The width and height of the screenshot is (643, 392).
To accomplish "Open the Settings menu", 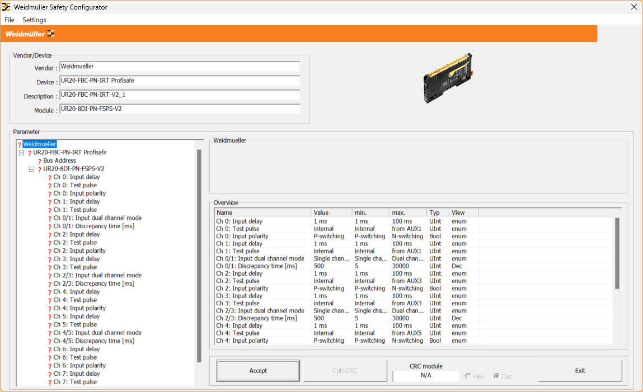I will tap(34, 20).
